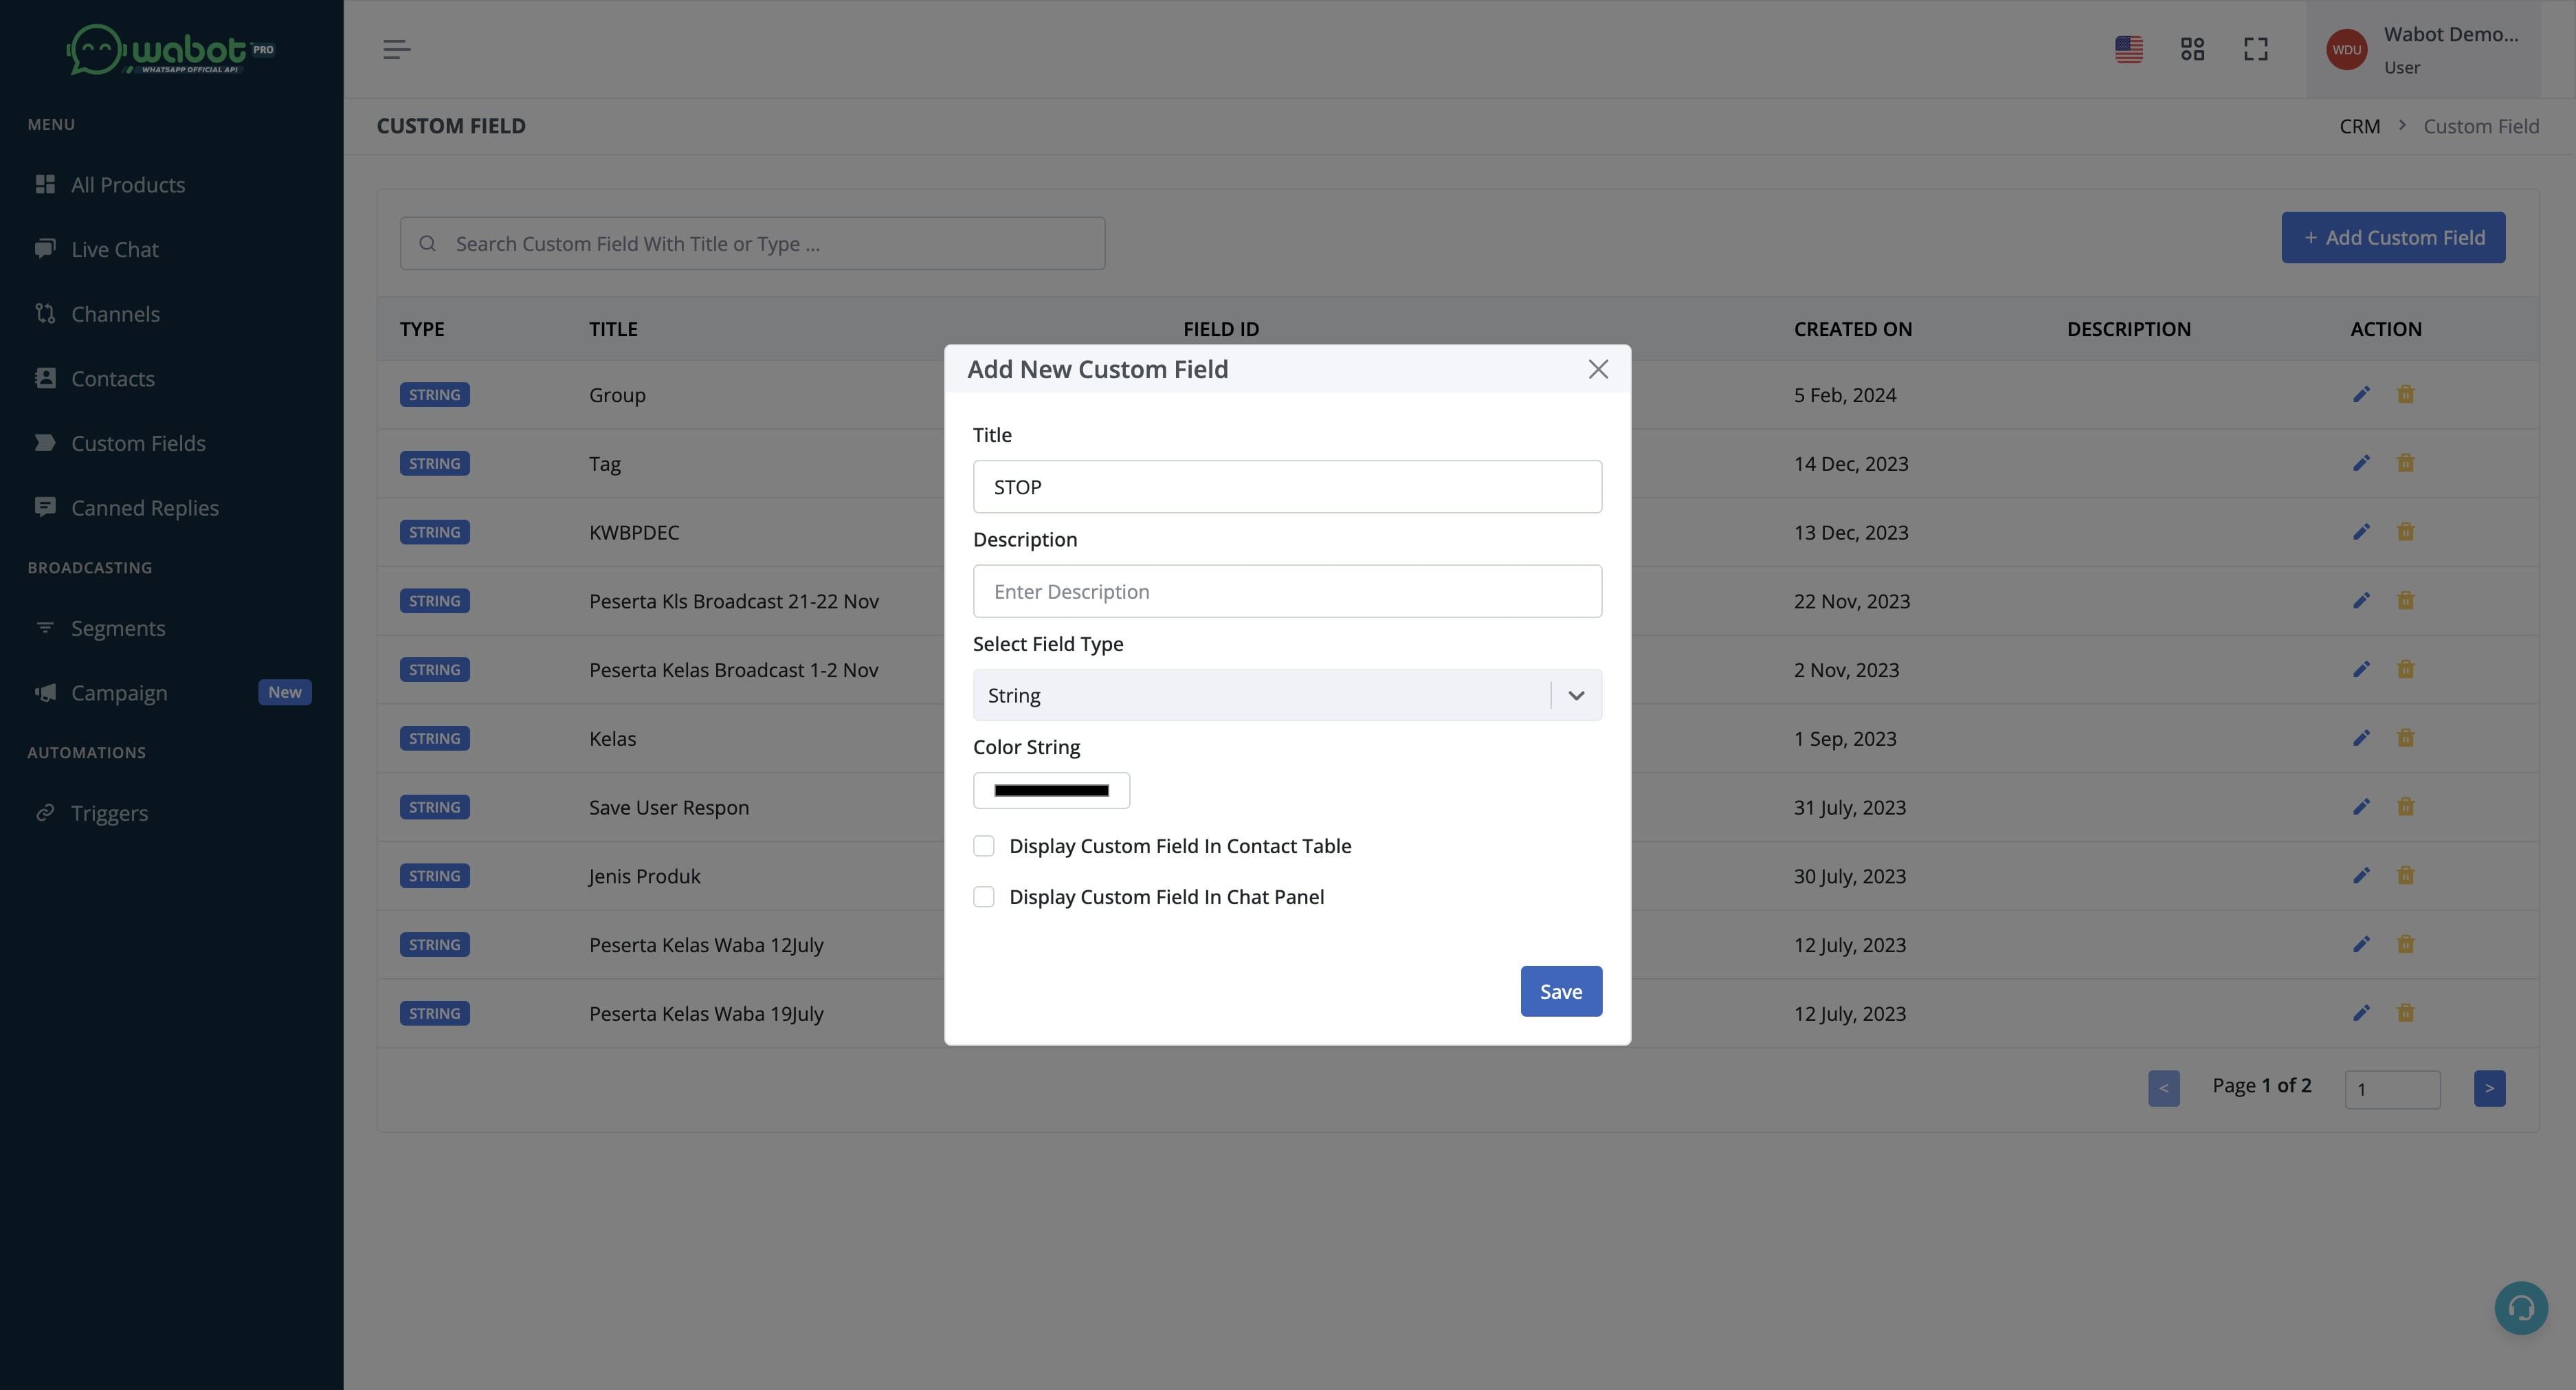Click the Add Custom Field button
Viewport: 2576px width, 1390px height.
coord(2393,237)
